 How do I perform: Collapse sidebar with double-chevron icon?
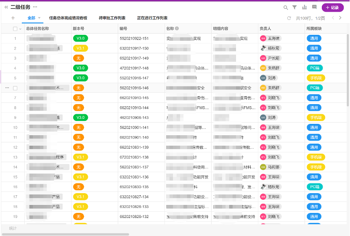tap(6, 7)
